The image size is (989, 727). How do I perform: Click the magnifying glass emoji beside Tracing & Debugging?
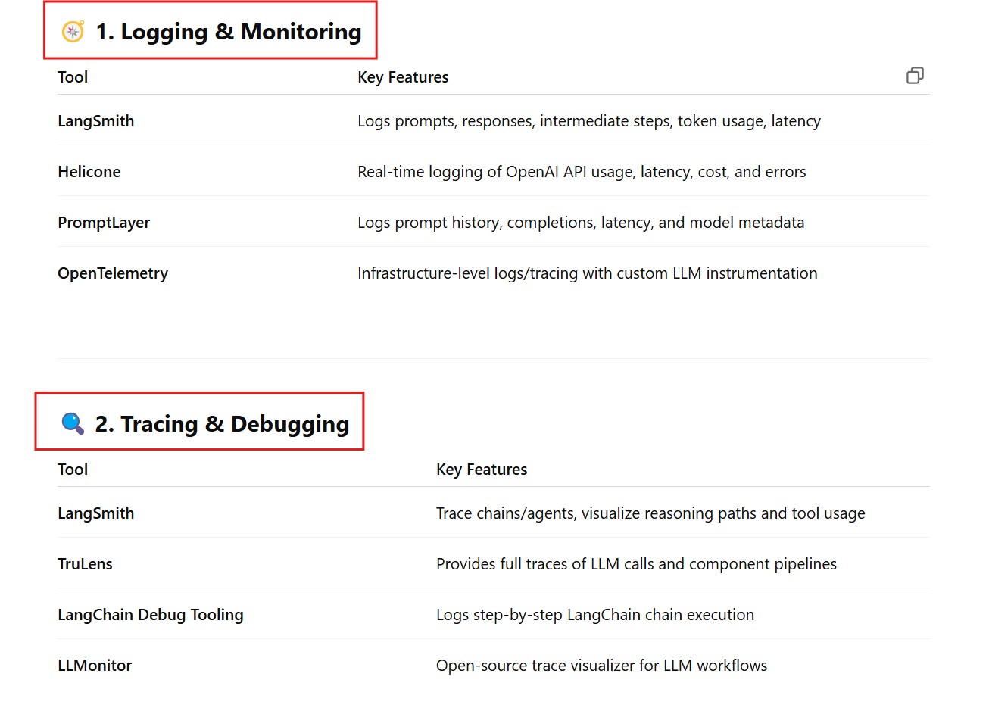tap(73, 423)
